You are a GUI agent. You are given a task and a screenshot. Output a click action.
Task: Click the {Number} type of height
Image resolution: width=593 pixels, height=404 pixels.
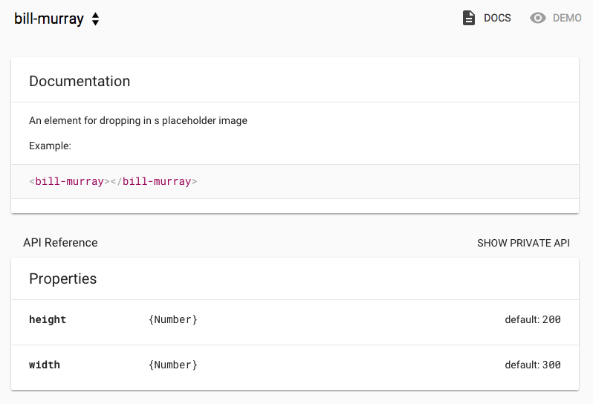173,320
